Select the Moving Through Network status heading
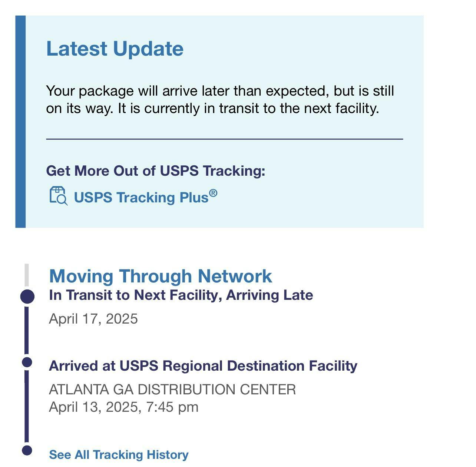 (161, 276)
